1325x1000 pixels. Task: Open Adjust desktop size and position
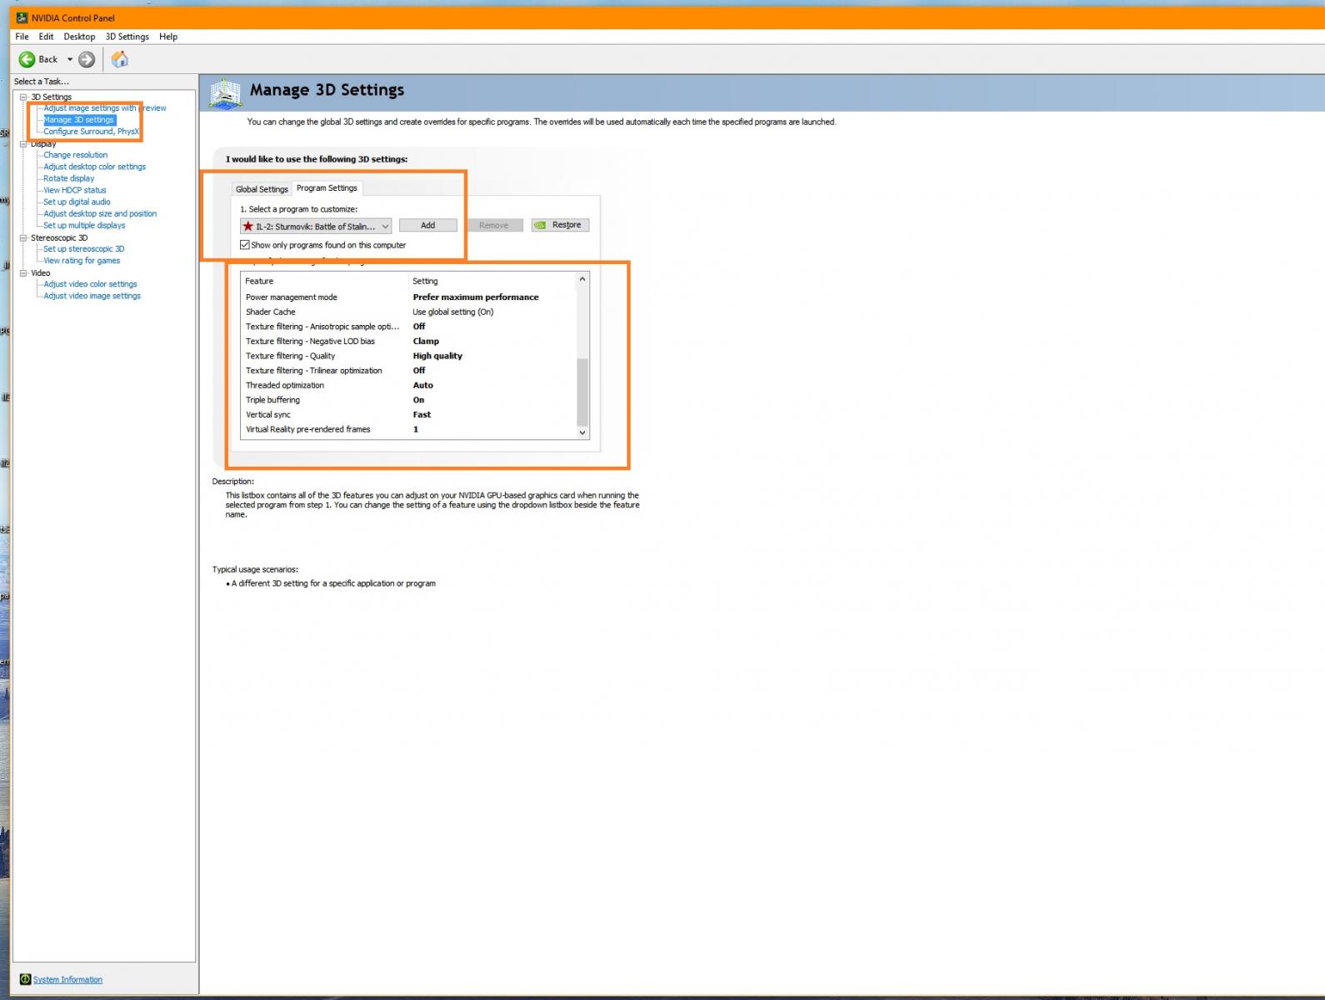100,213
